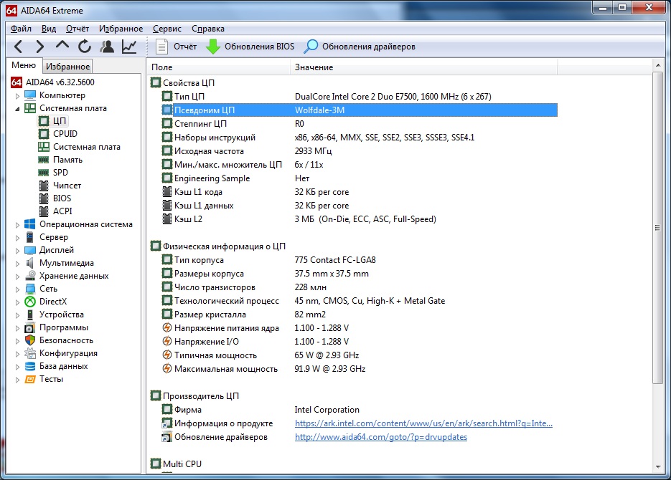671x480 pixels.
Task: Click the Сеть network icon
Action: (x=30, y=289)
